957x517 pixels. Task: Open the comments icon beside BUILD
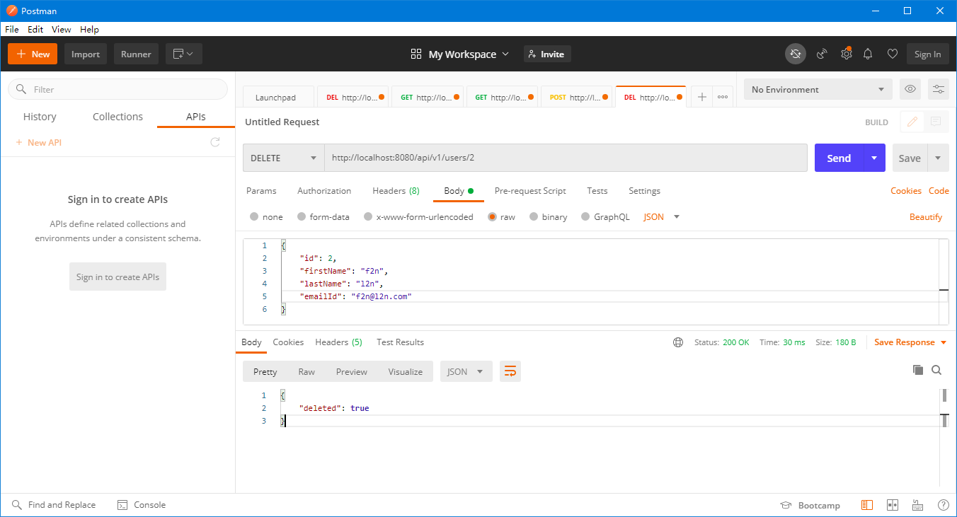[x=936, y=122]
